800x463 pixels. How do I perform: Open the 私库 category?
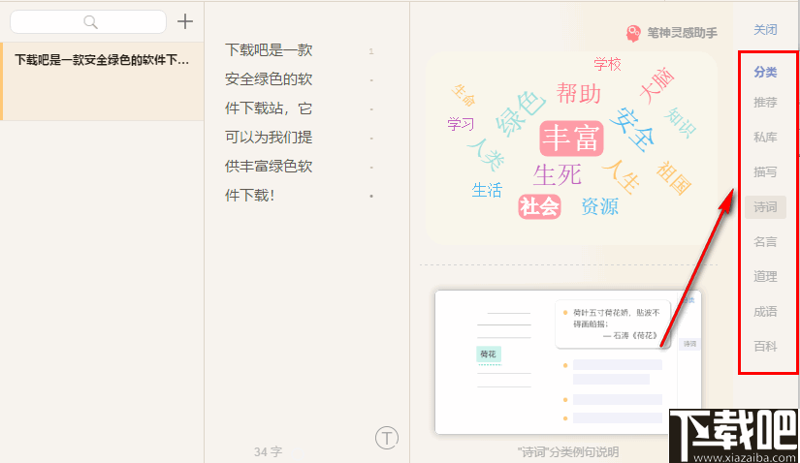click(x=765, y=137)
